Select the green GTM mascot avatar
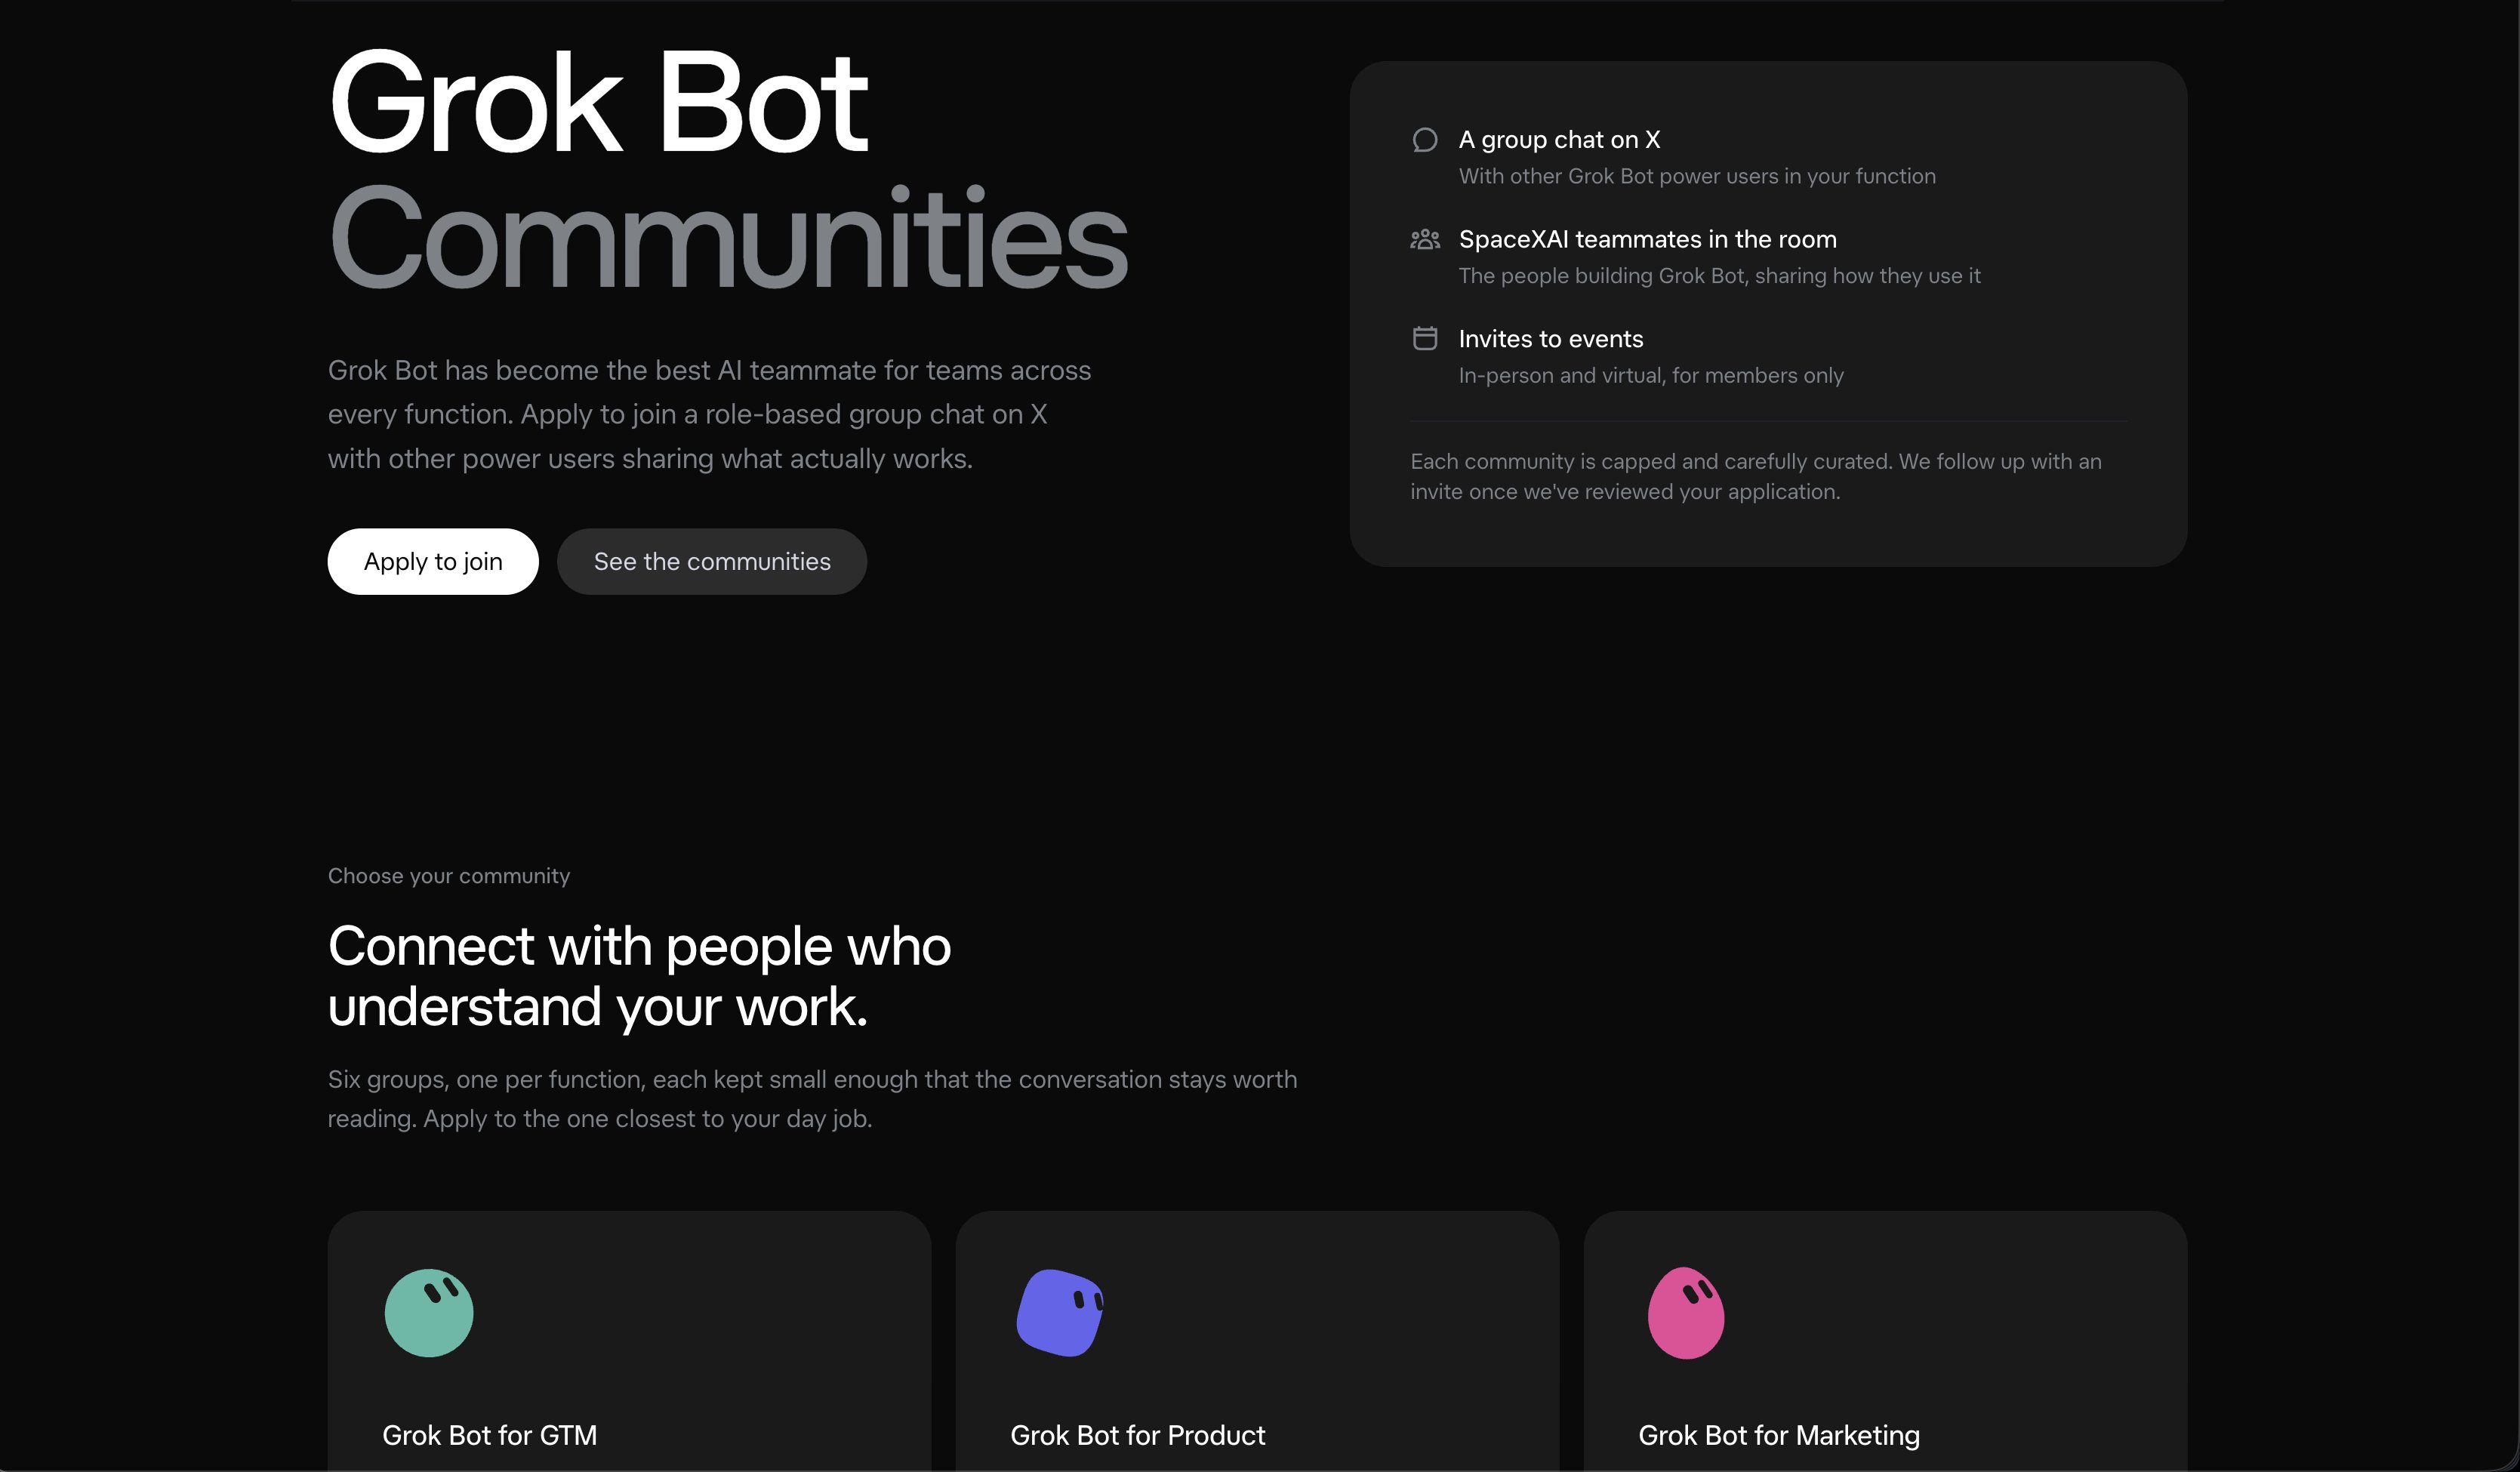Screen dimensions: 2520x1472 (429, 1312)
